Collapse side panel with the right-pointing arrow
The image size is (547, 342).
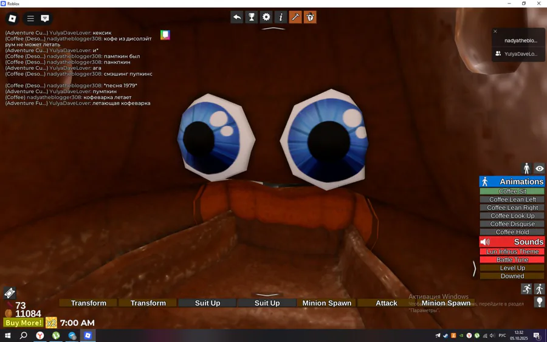(475, 268)
